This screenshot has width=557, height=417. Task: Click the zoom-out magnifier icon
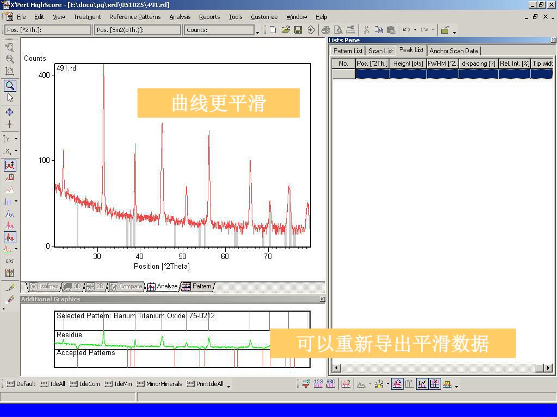click(x=10, y=59)
